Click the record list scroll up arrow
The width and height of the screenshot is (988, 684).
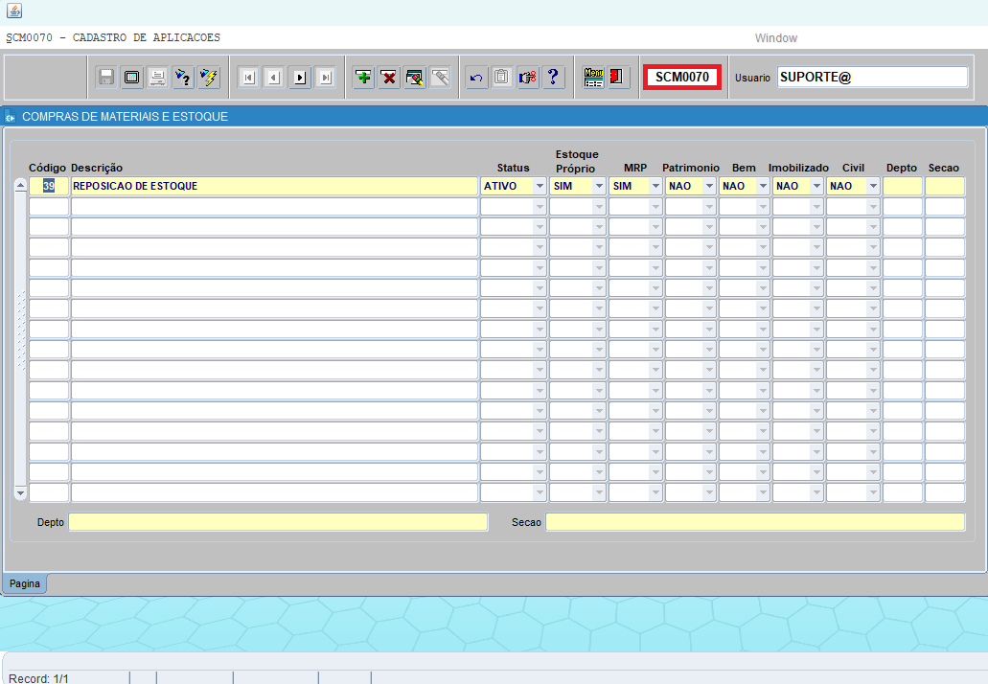[20, 185]
